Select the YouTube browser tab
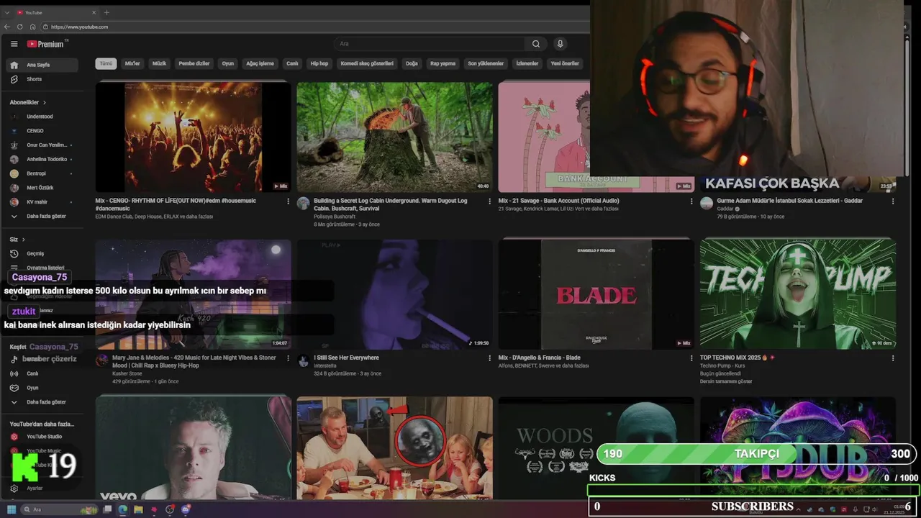Screen dimensions: 921x518 pos(56,12)
